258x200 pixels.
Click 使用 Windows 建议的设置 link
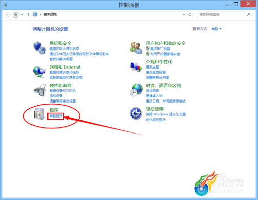(x=166, y=114)
